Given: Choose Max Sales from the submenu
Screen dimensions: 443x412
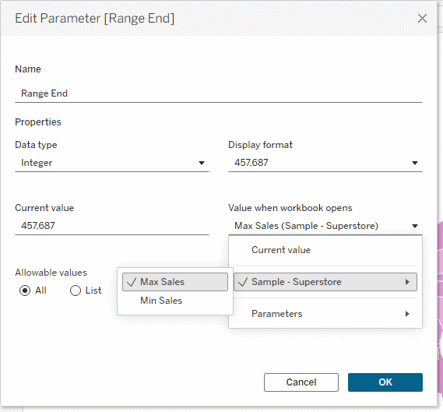Looking at the screenshot, I should pyautogui.click(x=175, y=282).
